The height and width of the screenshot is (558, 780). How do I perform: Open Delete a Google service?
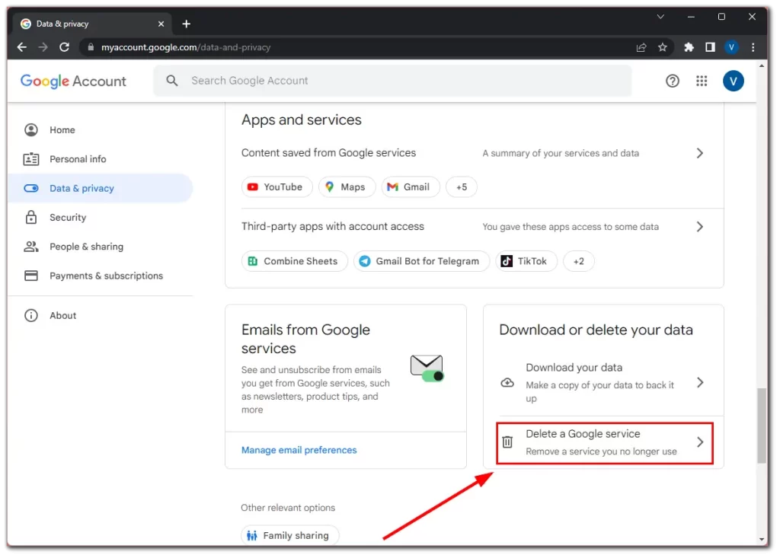[604, 443]
